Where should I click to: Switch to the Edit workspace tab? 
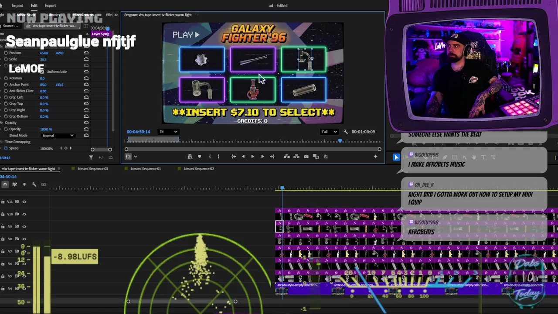pos(34,6)
